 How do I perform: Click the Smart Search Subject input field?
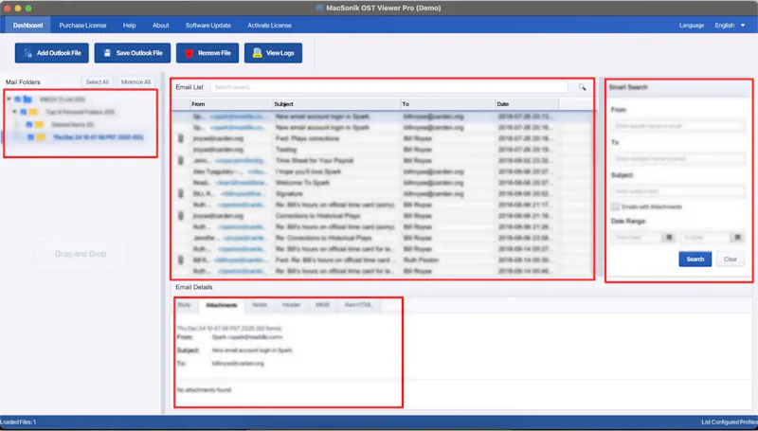tap(677, 191)
